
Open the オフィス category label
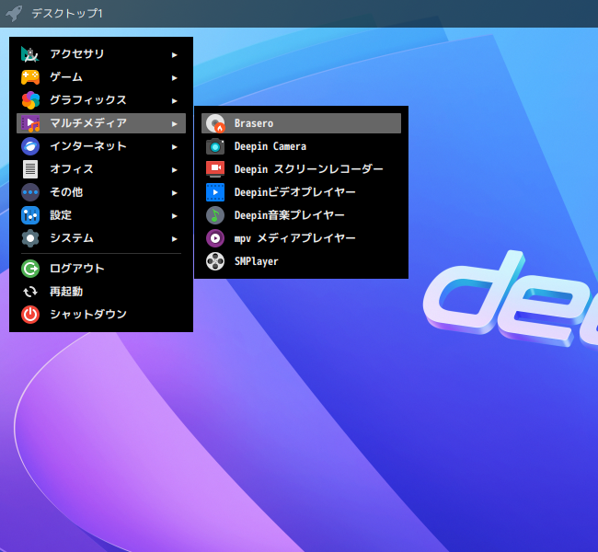click(72, 169)
